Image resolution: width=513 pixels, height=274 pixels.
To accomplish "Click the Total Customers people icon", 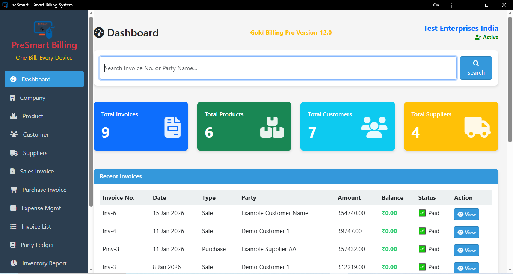I will [374, 127].
